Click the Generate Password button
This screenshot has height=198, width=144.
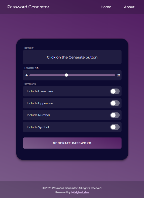click(x=72, y=143)
